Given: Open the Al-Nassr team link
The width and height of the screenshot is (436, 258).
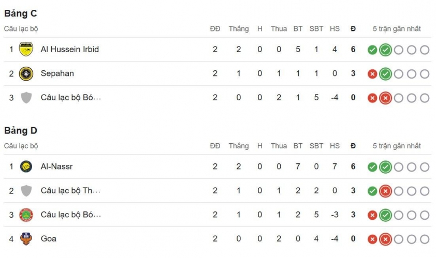Looking at the screenshot, I should (x=55, y=167).
